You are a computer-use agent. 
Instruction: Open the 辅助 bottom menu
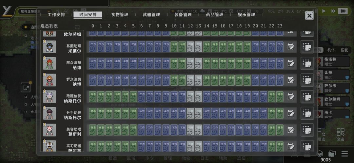tap(223, 158)
